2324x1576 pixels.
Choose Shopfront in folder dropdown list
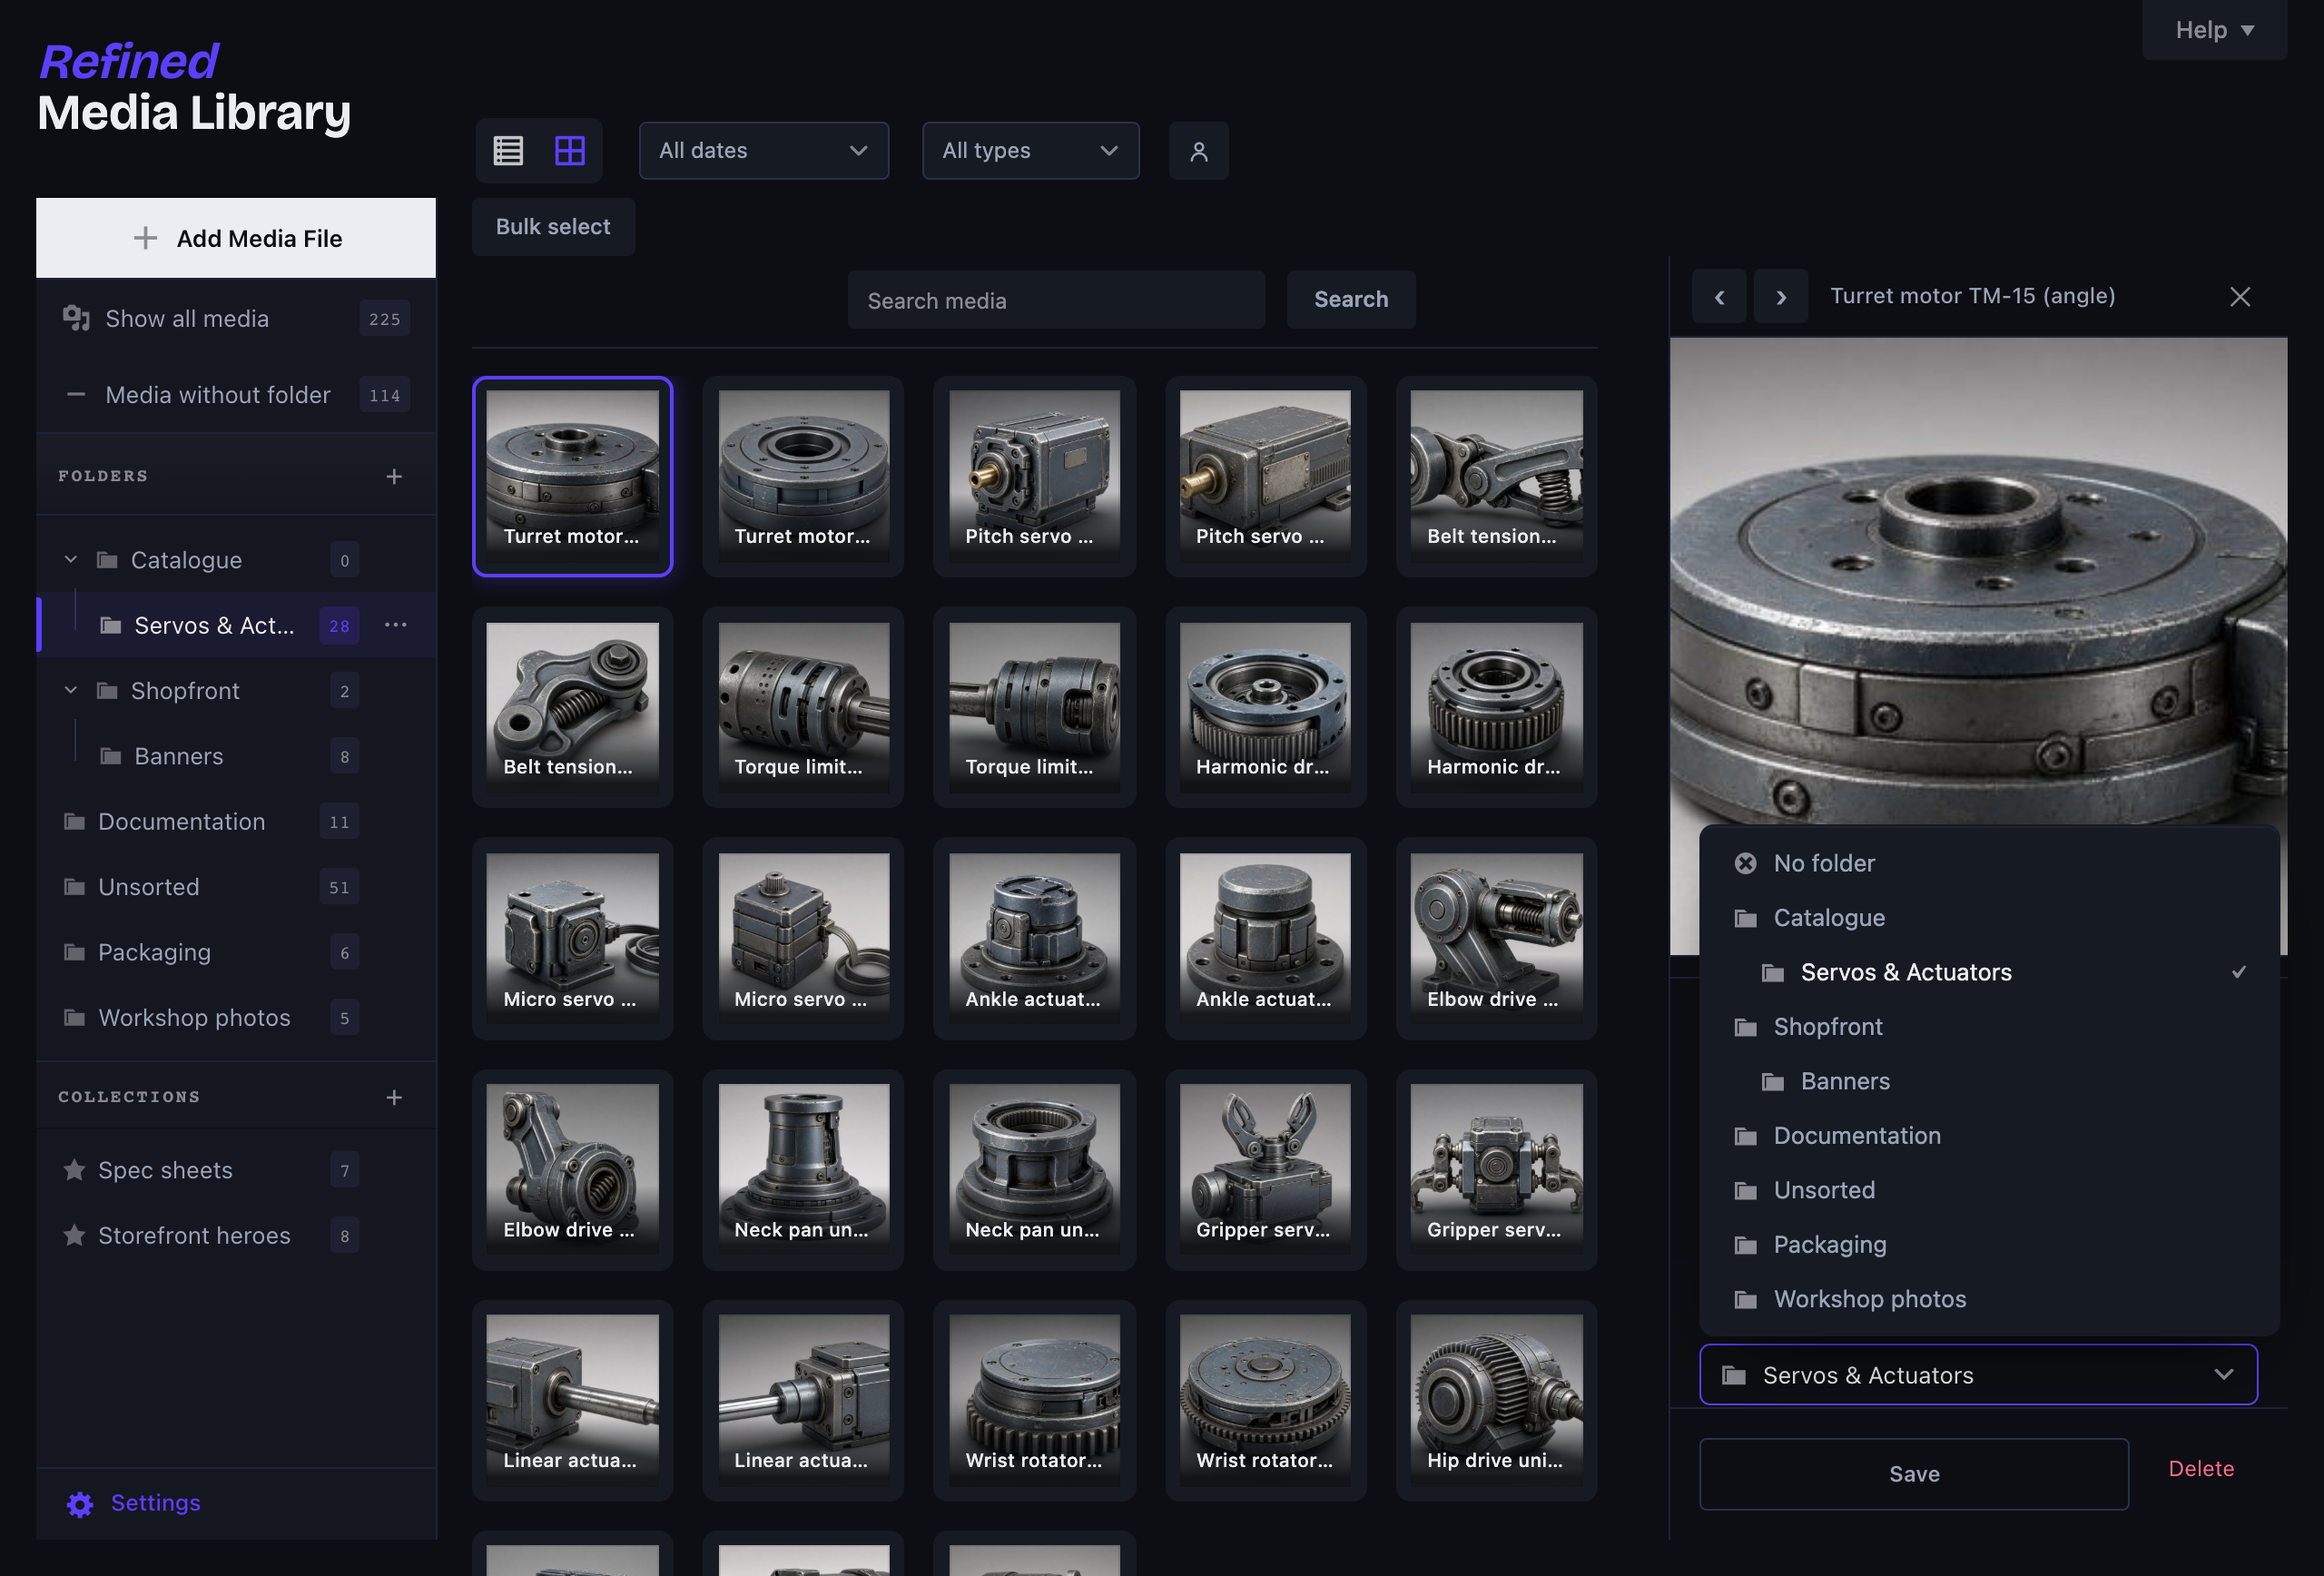pyautogui.click(x=1988, y=1027)
